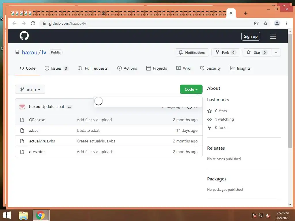Switch to the Projects tab
The image size is (295, 221).
[x=156, y=68]
